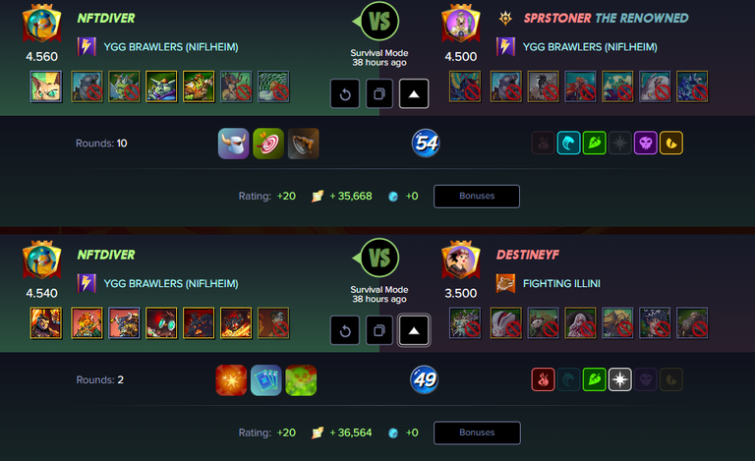Screen dimensions: 755x461
Task: Click the green poison skull ruleset icon
Action: tap(301, 380)
